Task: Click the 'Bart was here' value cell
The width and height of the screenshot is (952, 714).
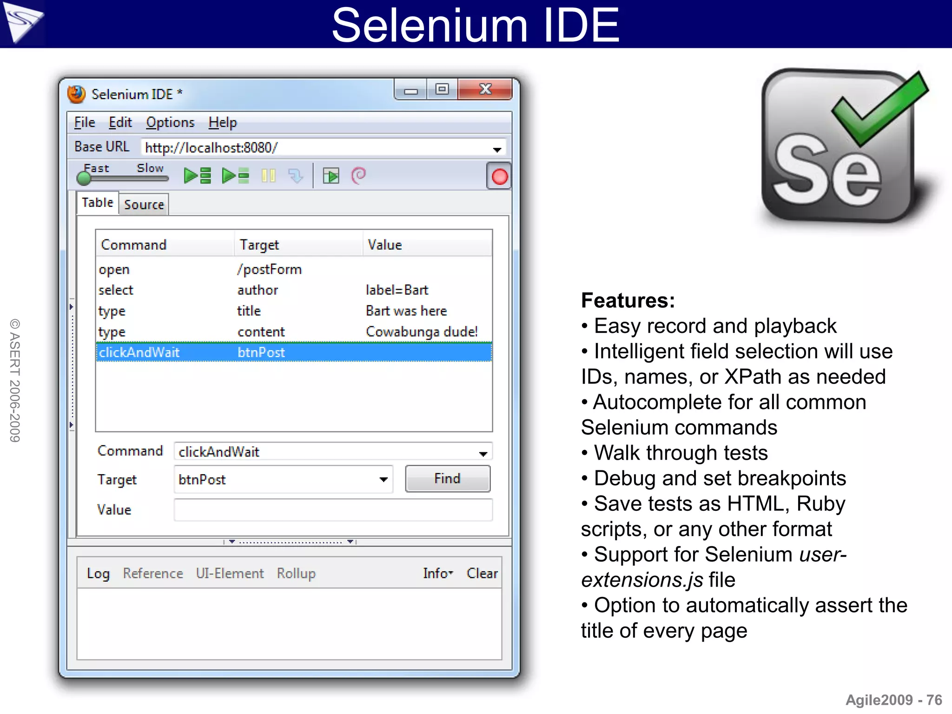Action: pyautogui.click(x=406, y=311)
